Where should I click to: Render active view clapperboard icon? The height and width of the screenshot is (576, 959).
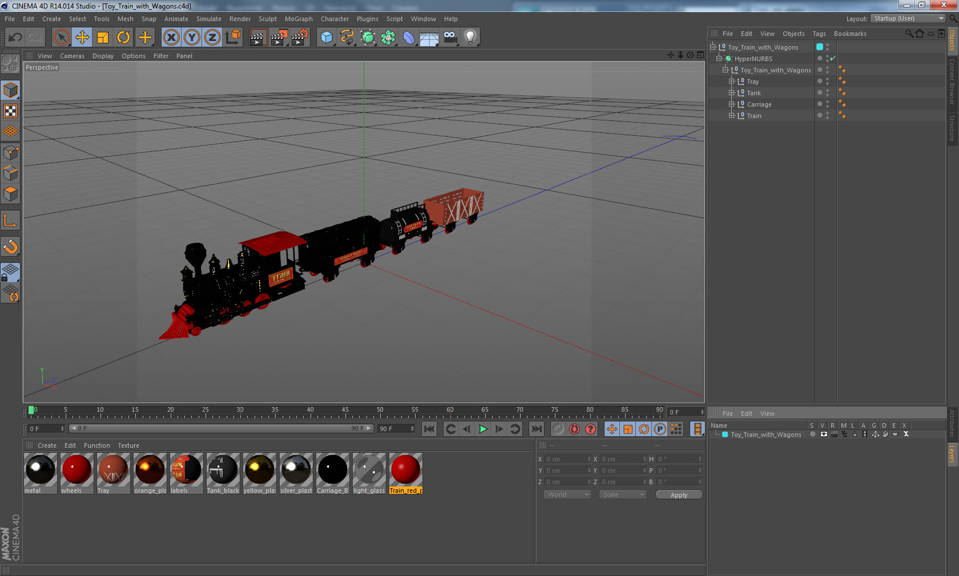[259, 38]
